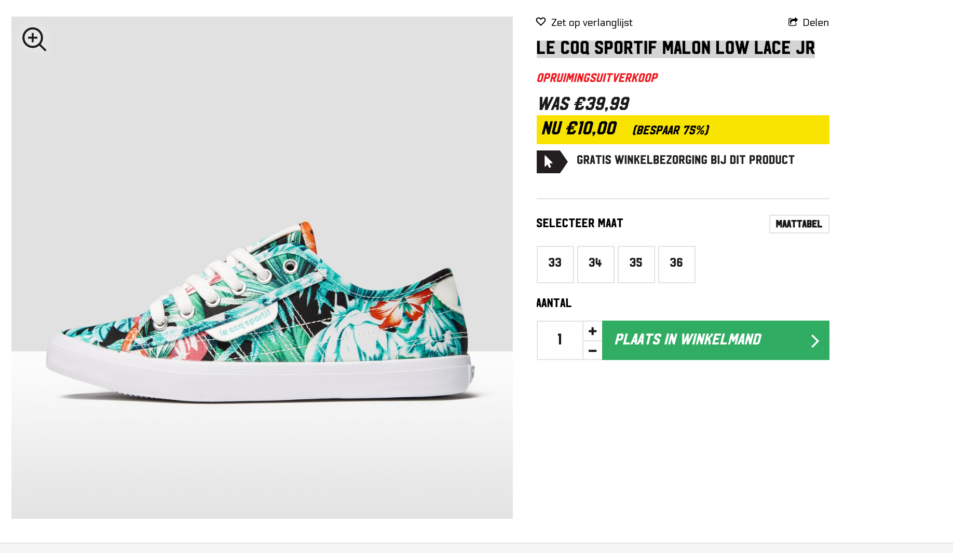Select shoe size 36
Screen dimensions: 953x553
coord(676,264)
